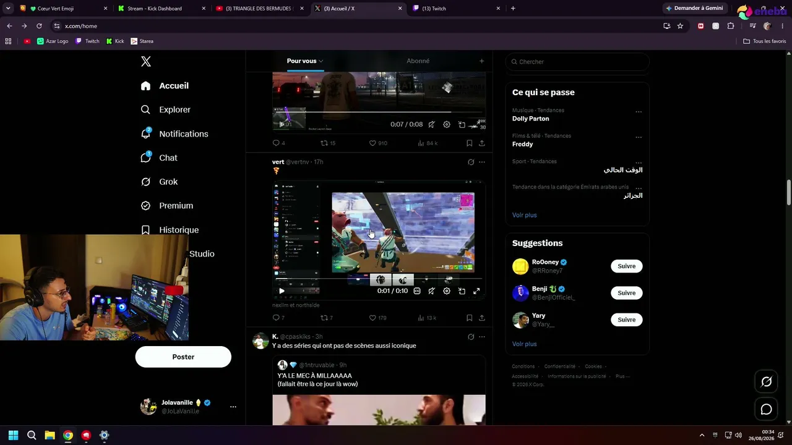
Task: Open Premium in the X sidebar
Action: coord(167,206)
